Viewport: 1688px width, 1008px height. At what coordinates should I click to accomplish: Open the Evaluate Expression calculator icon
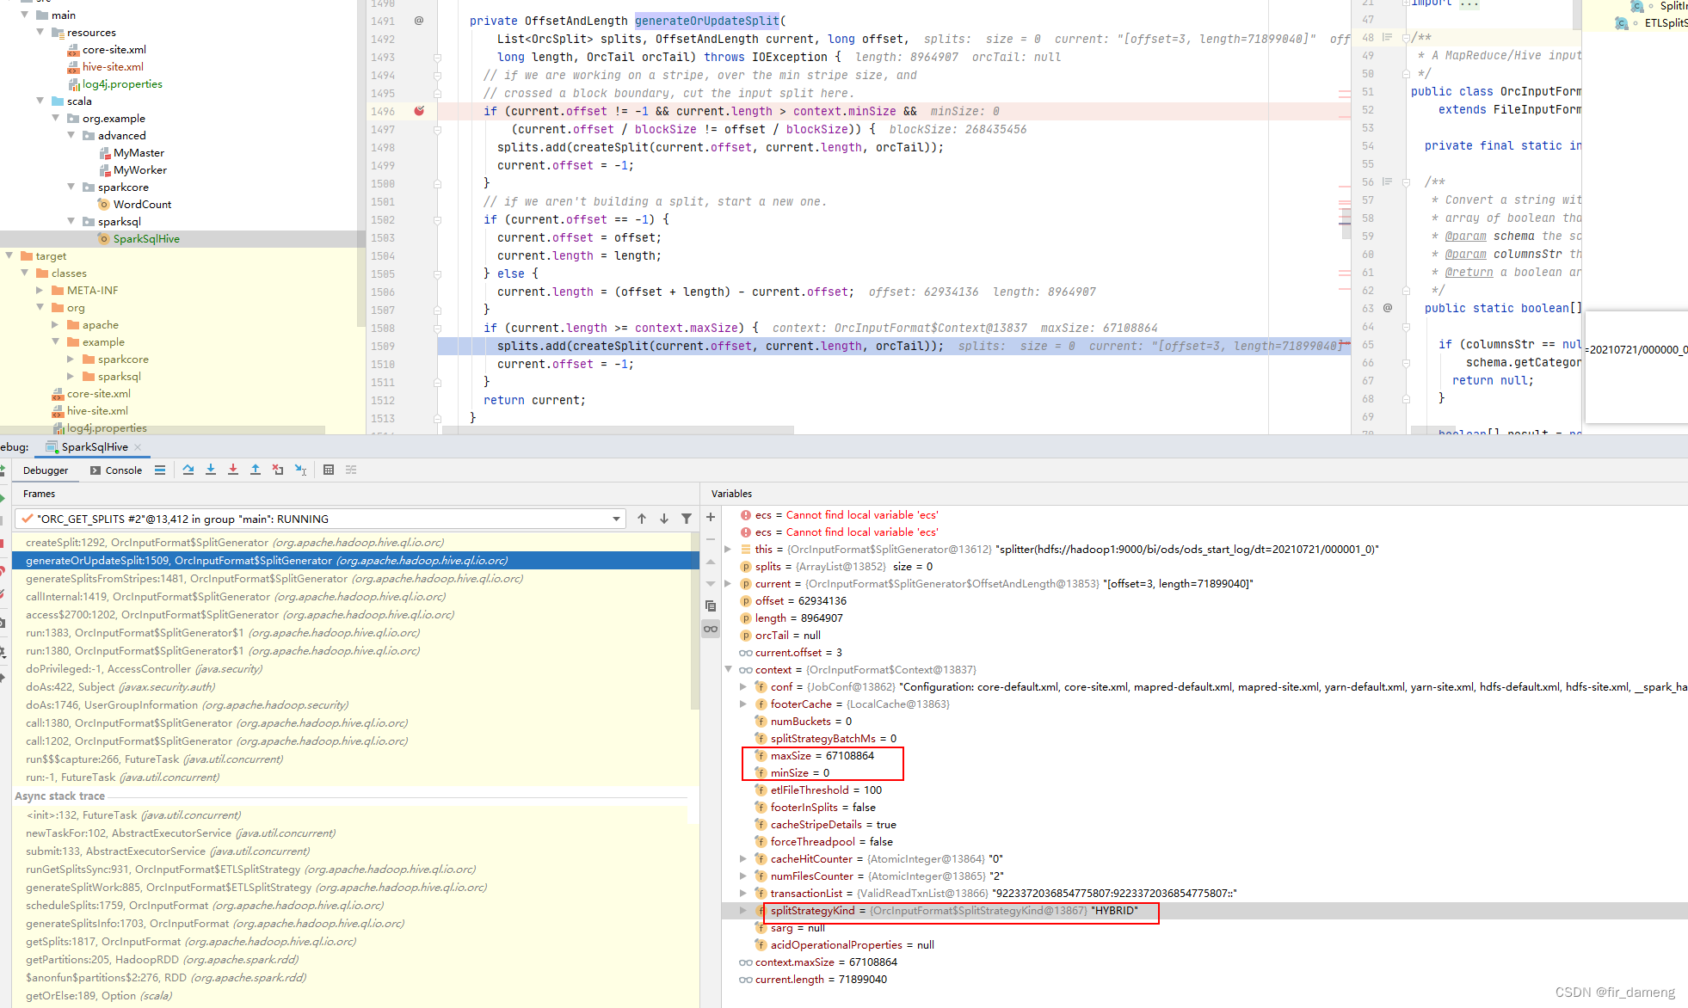tap(329, 470)
